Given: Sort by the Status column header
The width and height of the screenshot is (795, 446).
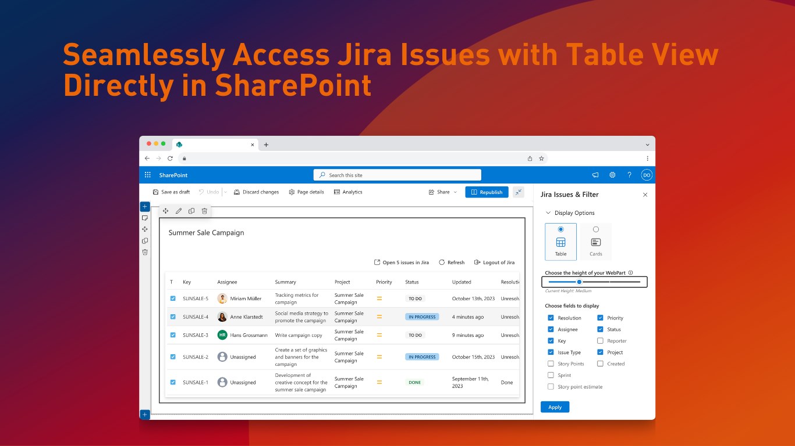Looking at the screenshot, I should [x=412, y=282].
